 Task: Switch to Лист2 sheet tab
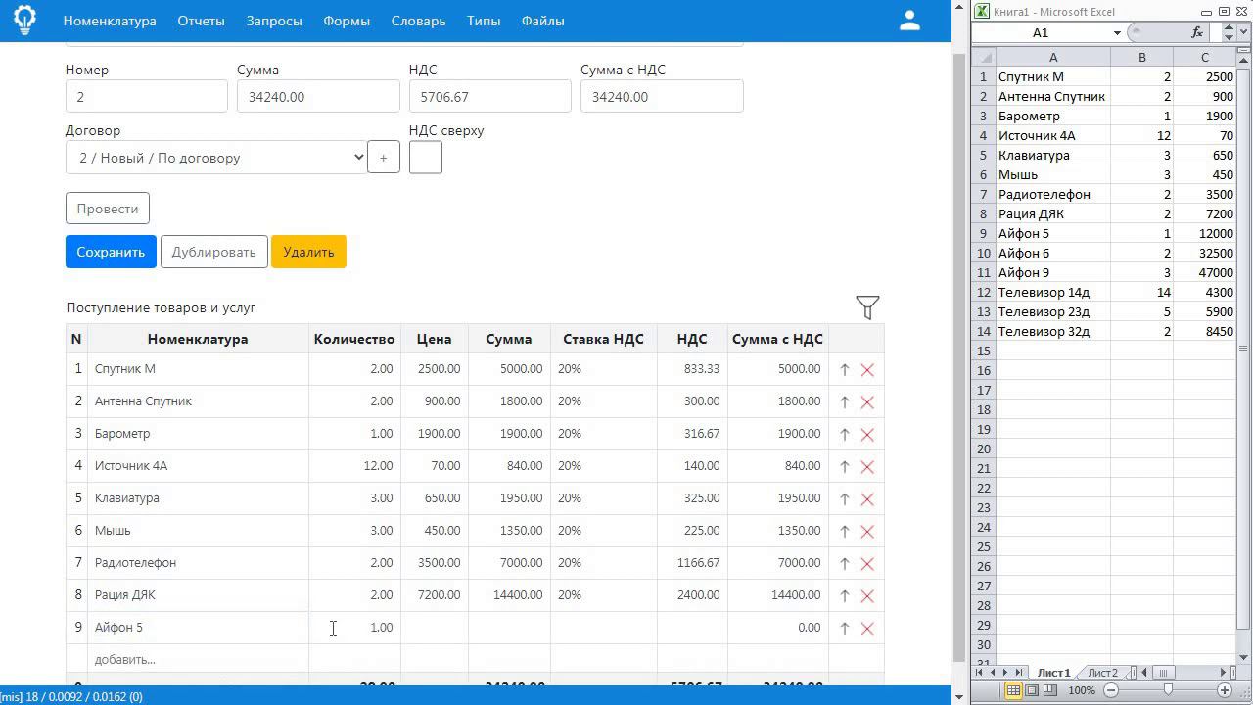point(1102,673)
